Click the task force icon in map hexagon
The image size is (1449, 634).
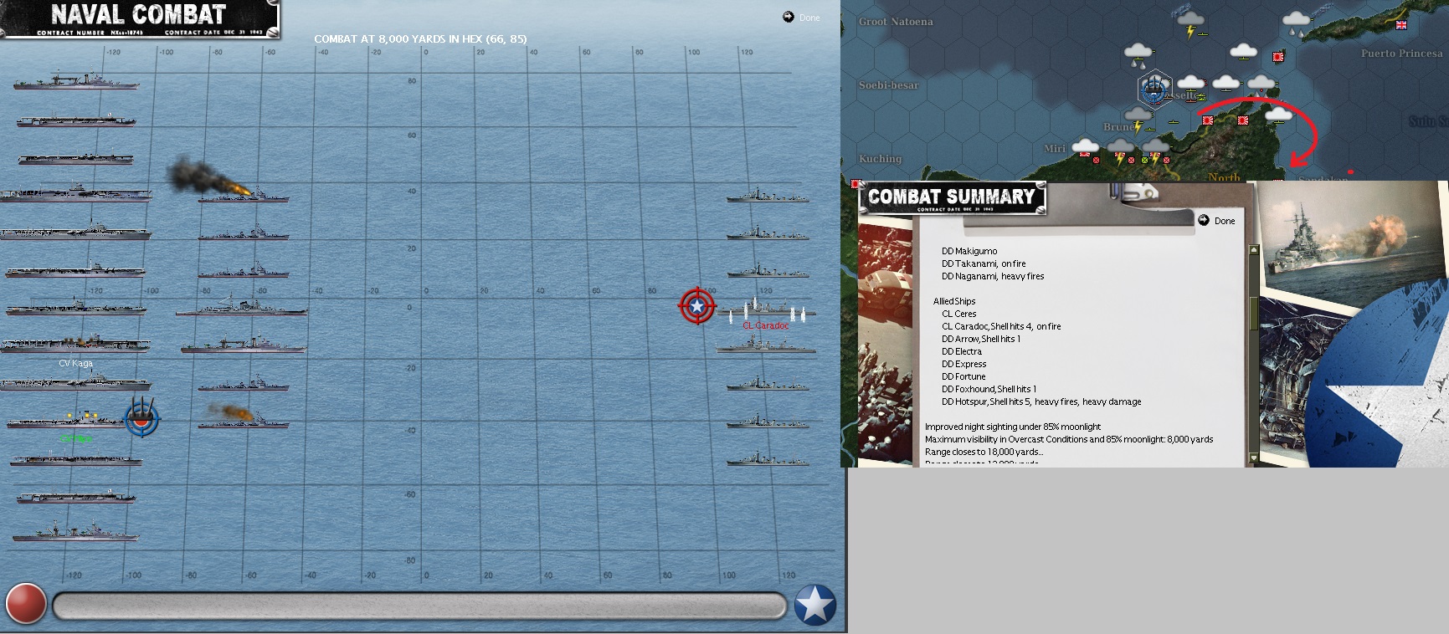tap(1154, 89)
